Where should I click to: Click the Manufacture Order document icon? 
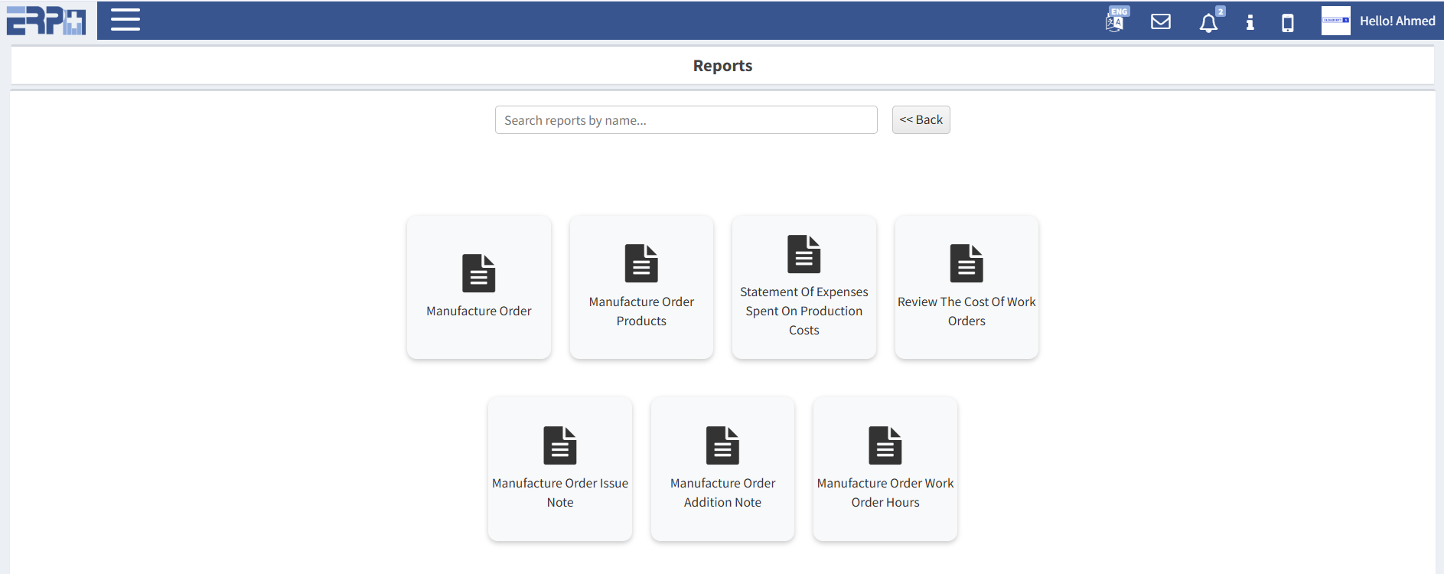(479, 273)
